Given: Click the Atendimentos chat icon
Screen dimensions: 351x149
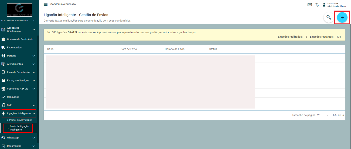Looking at the screenshot, I should 4,64.
